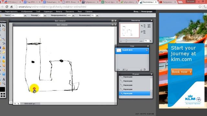Viewport: 207px width, 116px height.
Task: Click the zoom-out icon in Навигатор
Action: [x=121, y=41]
